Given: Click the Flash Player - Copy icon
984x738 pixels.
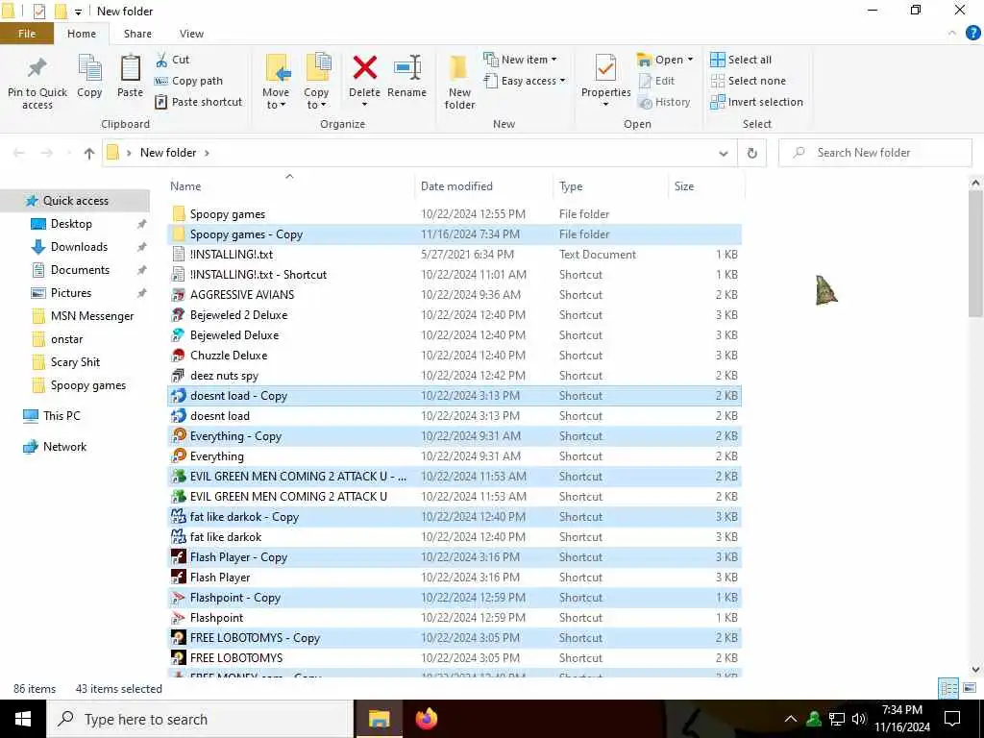Looking at the screenshot, I should click(x=179, y=556).
